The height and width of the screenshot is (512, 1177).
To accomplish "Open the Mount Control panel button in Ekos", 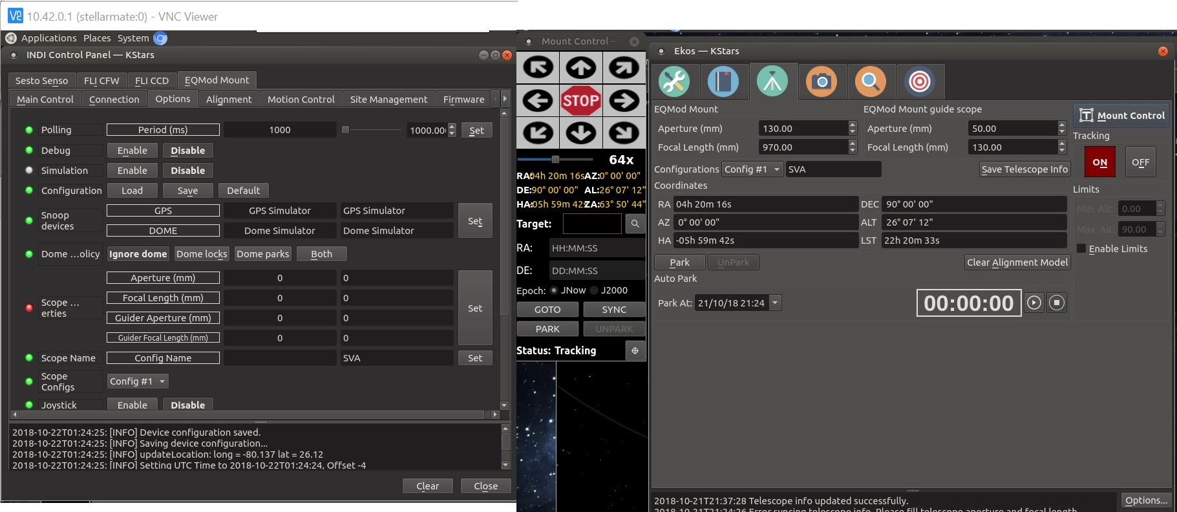I will click(1121, 116).
